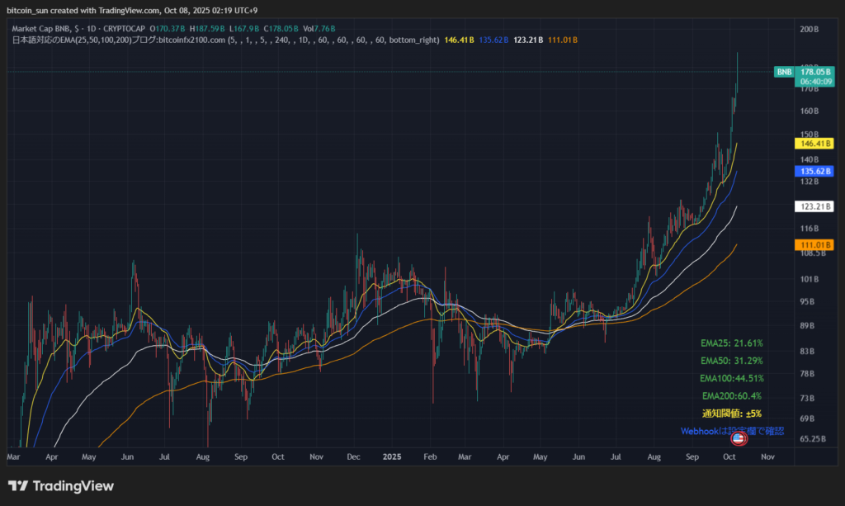Click the 178.05 B current price label
This screenshot has height=506, width=845.
click(x=814, y=73)
